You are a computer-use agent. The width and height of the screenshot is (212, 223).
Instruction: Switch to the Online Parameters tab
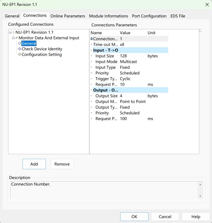coord(68,16)
